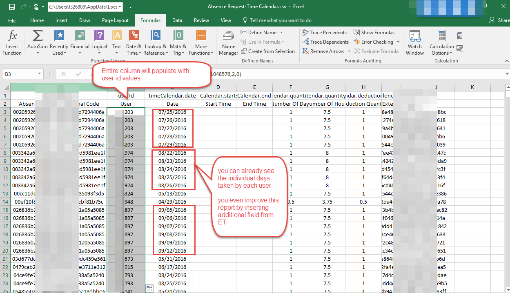The width and height of the screenshot is (510, 293).
Task: Select the "Date" header cell in row 2
Action: click(x=172, y=104)
